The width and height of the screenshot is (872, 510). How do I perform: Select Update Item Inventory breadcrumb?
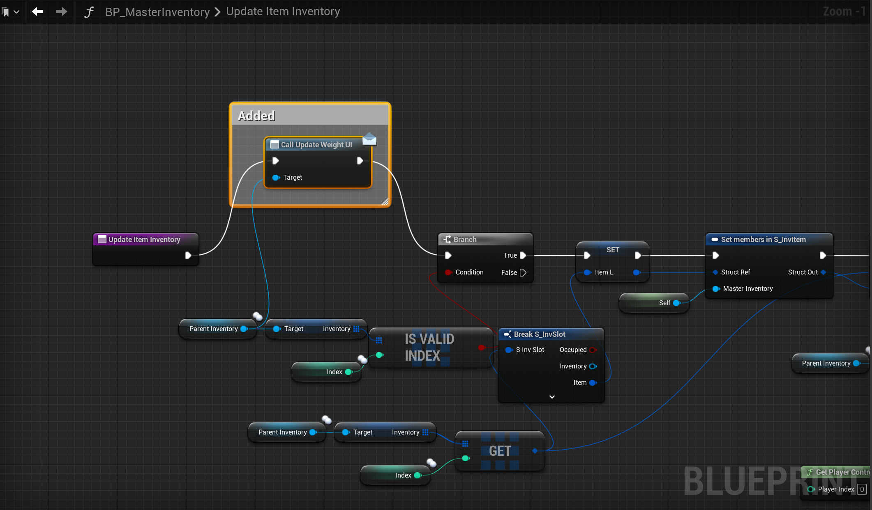click(283, 11)
